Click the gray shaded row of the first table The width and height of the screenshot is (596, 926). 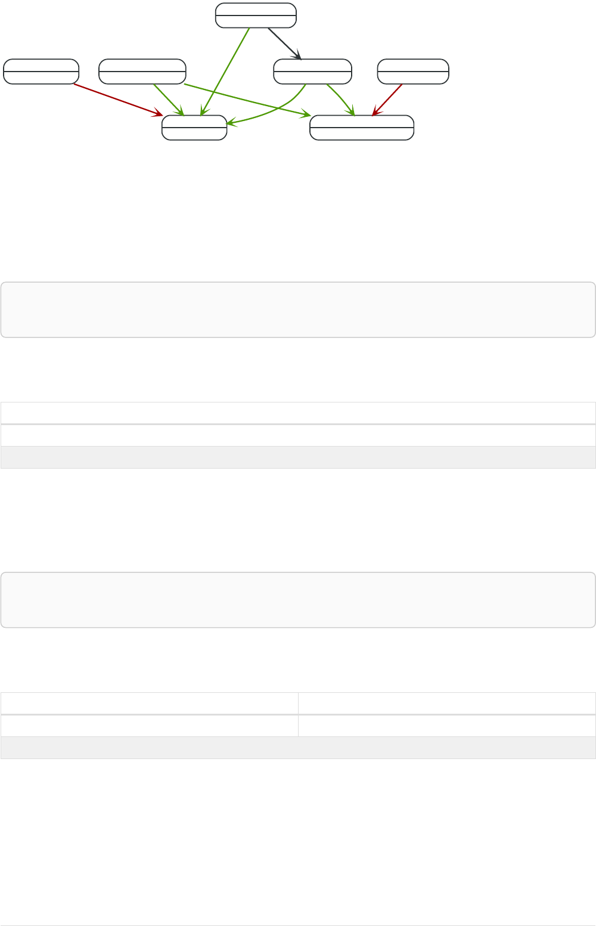click(298, 457)
